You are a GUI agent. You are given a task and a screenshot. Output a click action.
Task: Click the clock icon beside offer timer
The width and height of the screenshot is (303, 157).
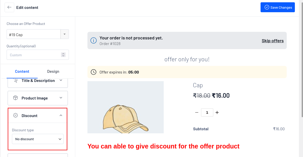[94, 72]
